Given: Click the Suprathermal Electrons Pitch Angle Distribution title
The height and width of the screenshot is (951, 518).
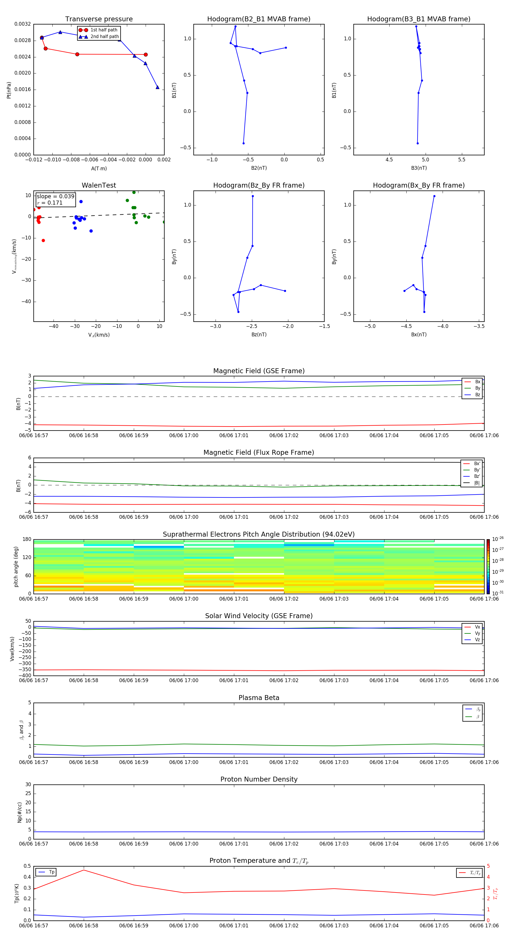Looking at the screenshot, I should coord(258,534).
